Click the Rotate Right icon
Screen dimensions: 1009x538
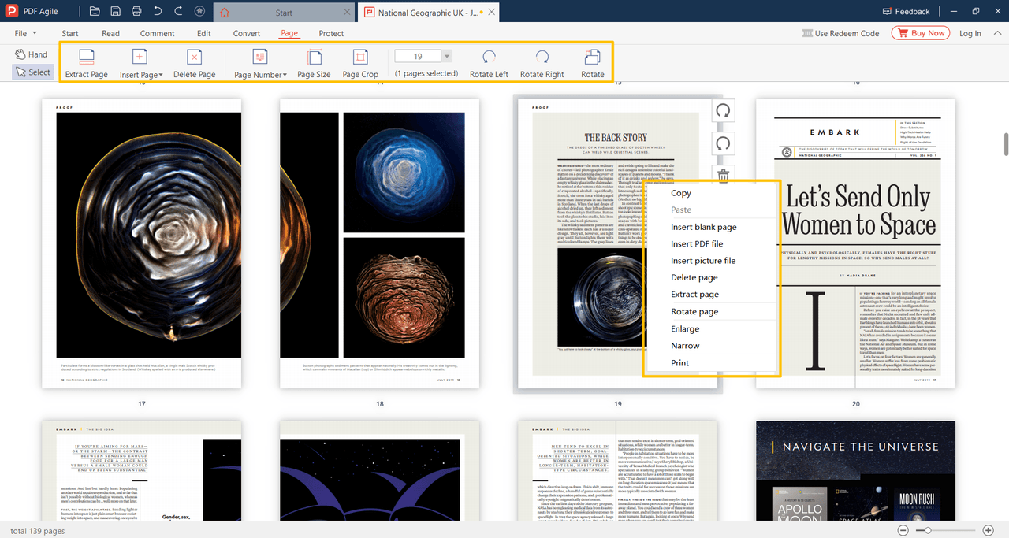(542, 63)
